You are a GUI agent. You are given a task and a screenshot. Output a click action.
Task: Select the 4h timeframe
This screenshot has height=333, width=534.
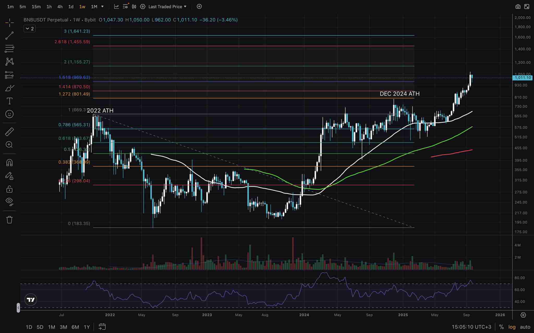pyautogui.click(x=60, y=7)
